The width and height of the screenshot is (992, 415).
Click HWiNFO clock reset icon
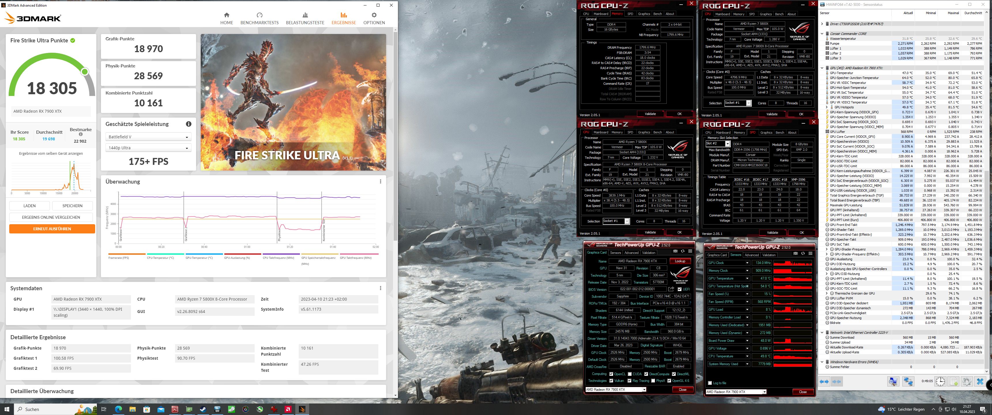tap(940, 382)
